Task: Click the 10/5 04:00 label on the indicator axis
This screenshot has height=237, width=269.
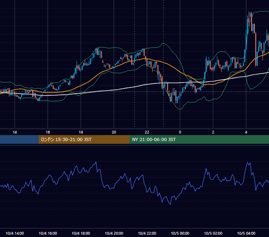Action: click(246, 233)
